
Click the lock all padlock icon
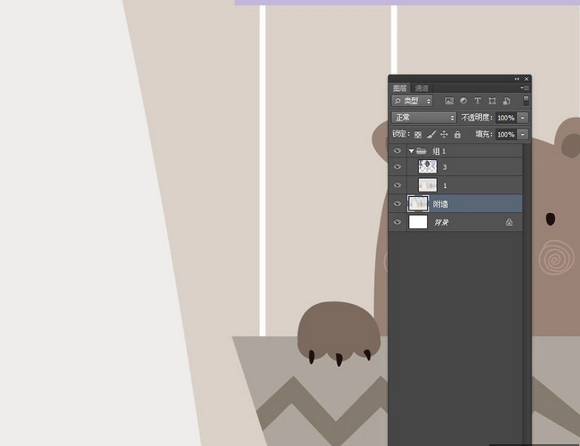click(457, 134)
